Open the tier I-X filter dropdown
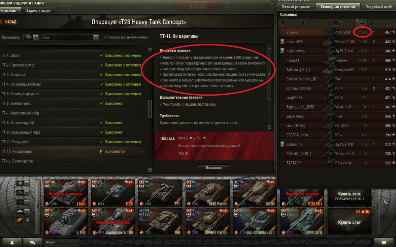The image size is (396, 247). (23, 202)
